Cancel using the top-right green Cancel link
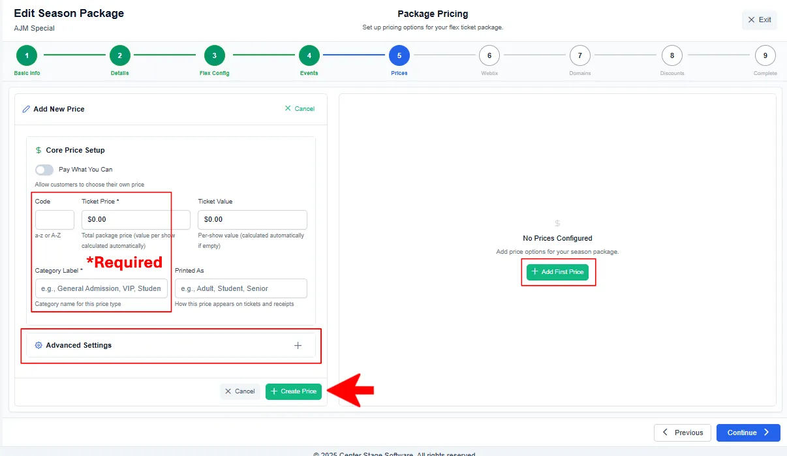The width and height of the screenshot is (787, 456). click(300, 109)
